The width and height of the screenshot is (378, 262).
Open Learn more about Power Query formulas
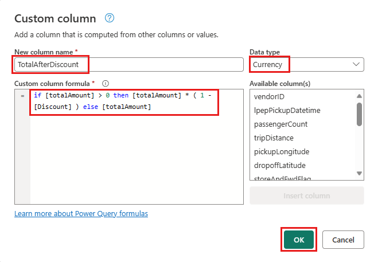click(x=81, y=214)
